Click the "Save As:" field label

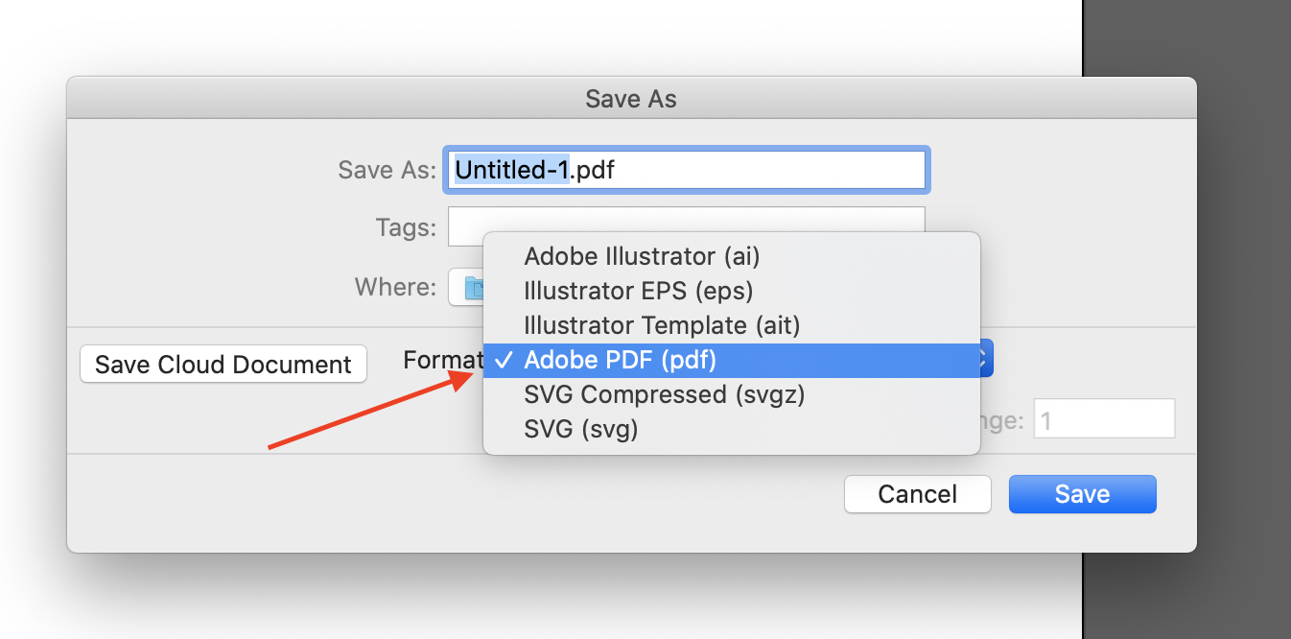387,171
